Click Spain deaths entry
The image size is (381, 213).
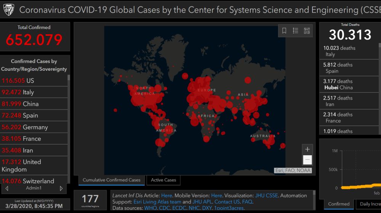[349, 68]
